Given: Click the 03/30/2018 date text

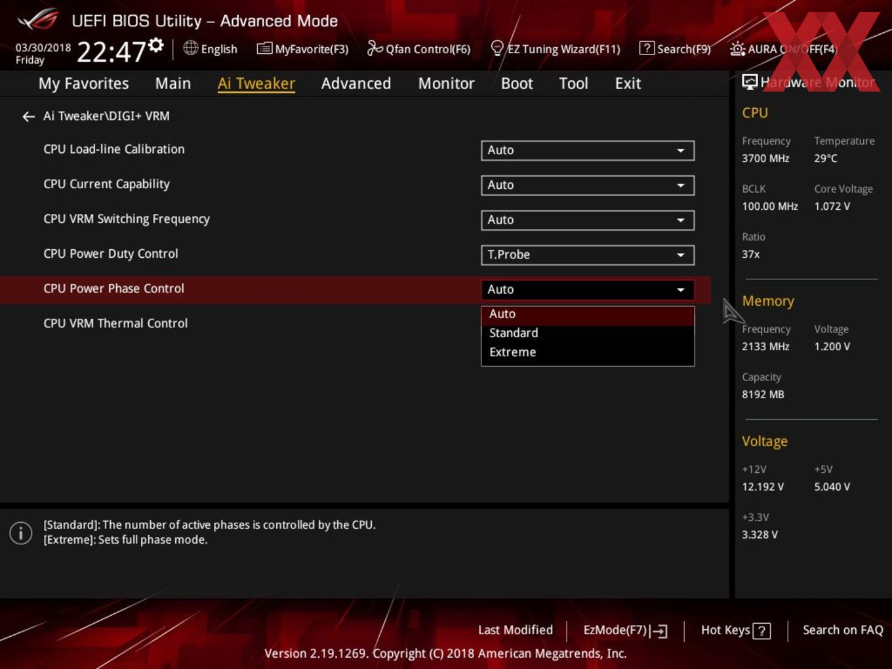Looking at the screenshot, I should [43, 48].
